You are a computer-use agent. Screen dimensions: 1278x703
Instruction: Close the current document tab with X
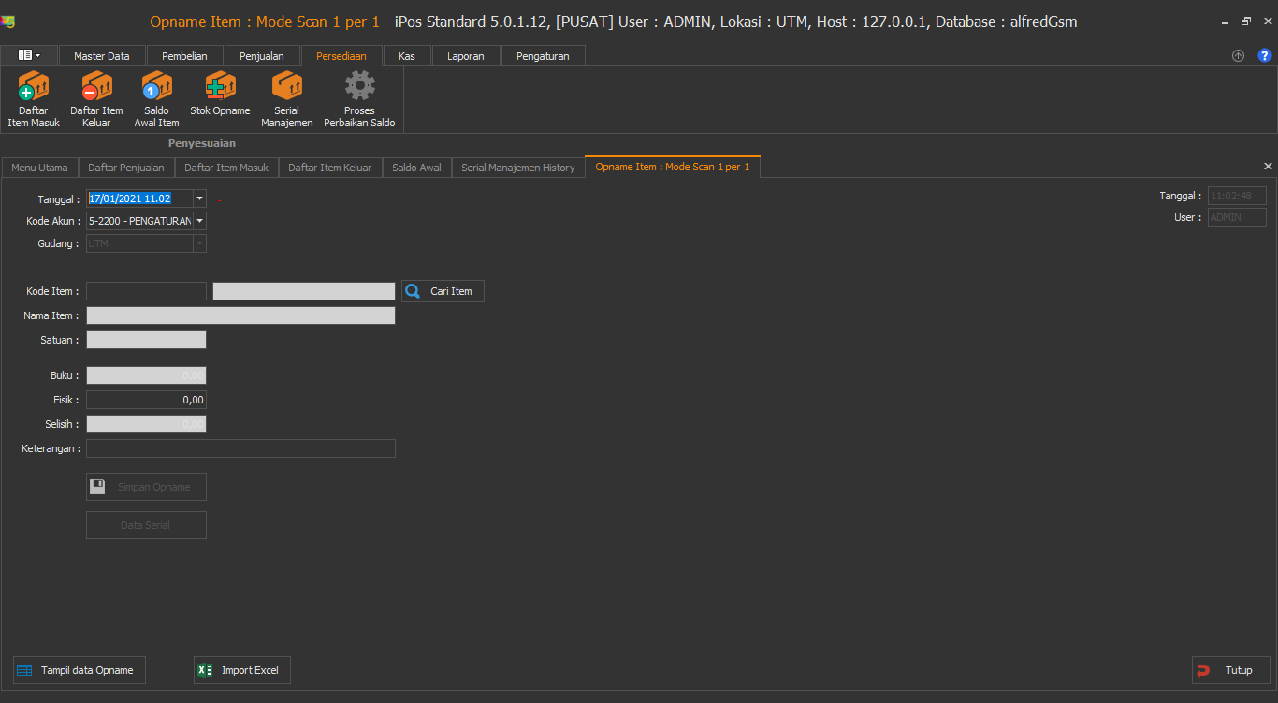[1269, 166]
